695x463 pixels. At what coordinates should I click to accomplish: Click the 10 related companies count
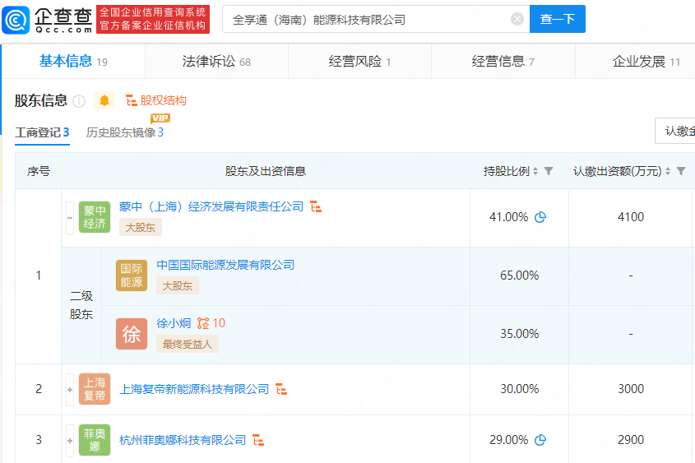point(219,323)
